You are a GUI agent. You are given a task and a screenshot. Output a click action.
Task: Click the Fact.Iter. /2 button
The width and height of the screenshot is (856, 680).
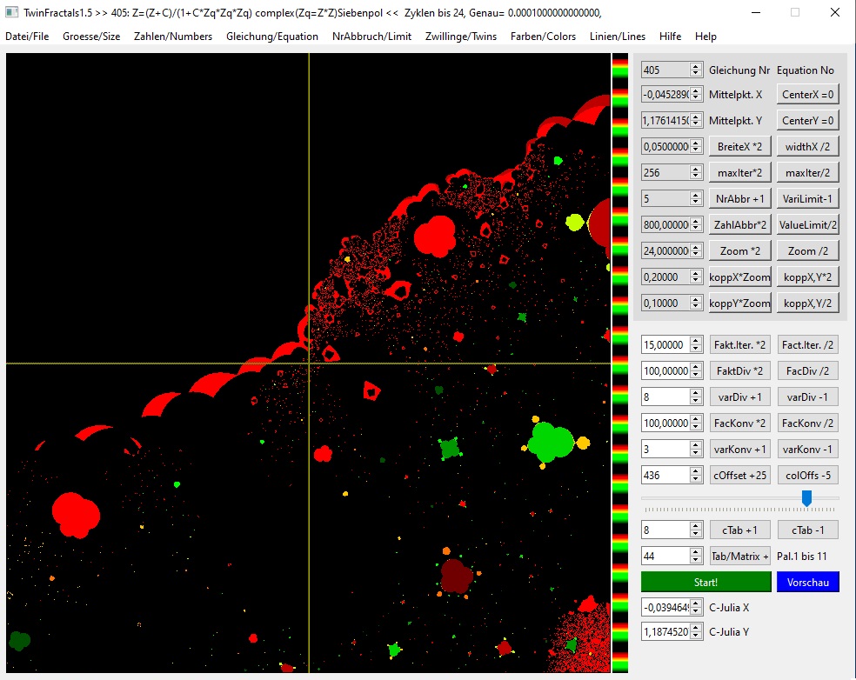point(808,345)
